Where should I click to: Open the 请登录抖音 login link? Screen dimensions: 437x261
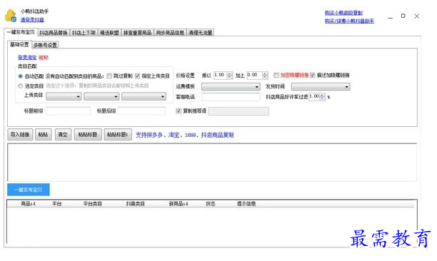coord(32,20)
